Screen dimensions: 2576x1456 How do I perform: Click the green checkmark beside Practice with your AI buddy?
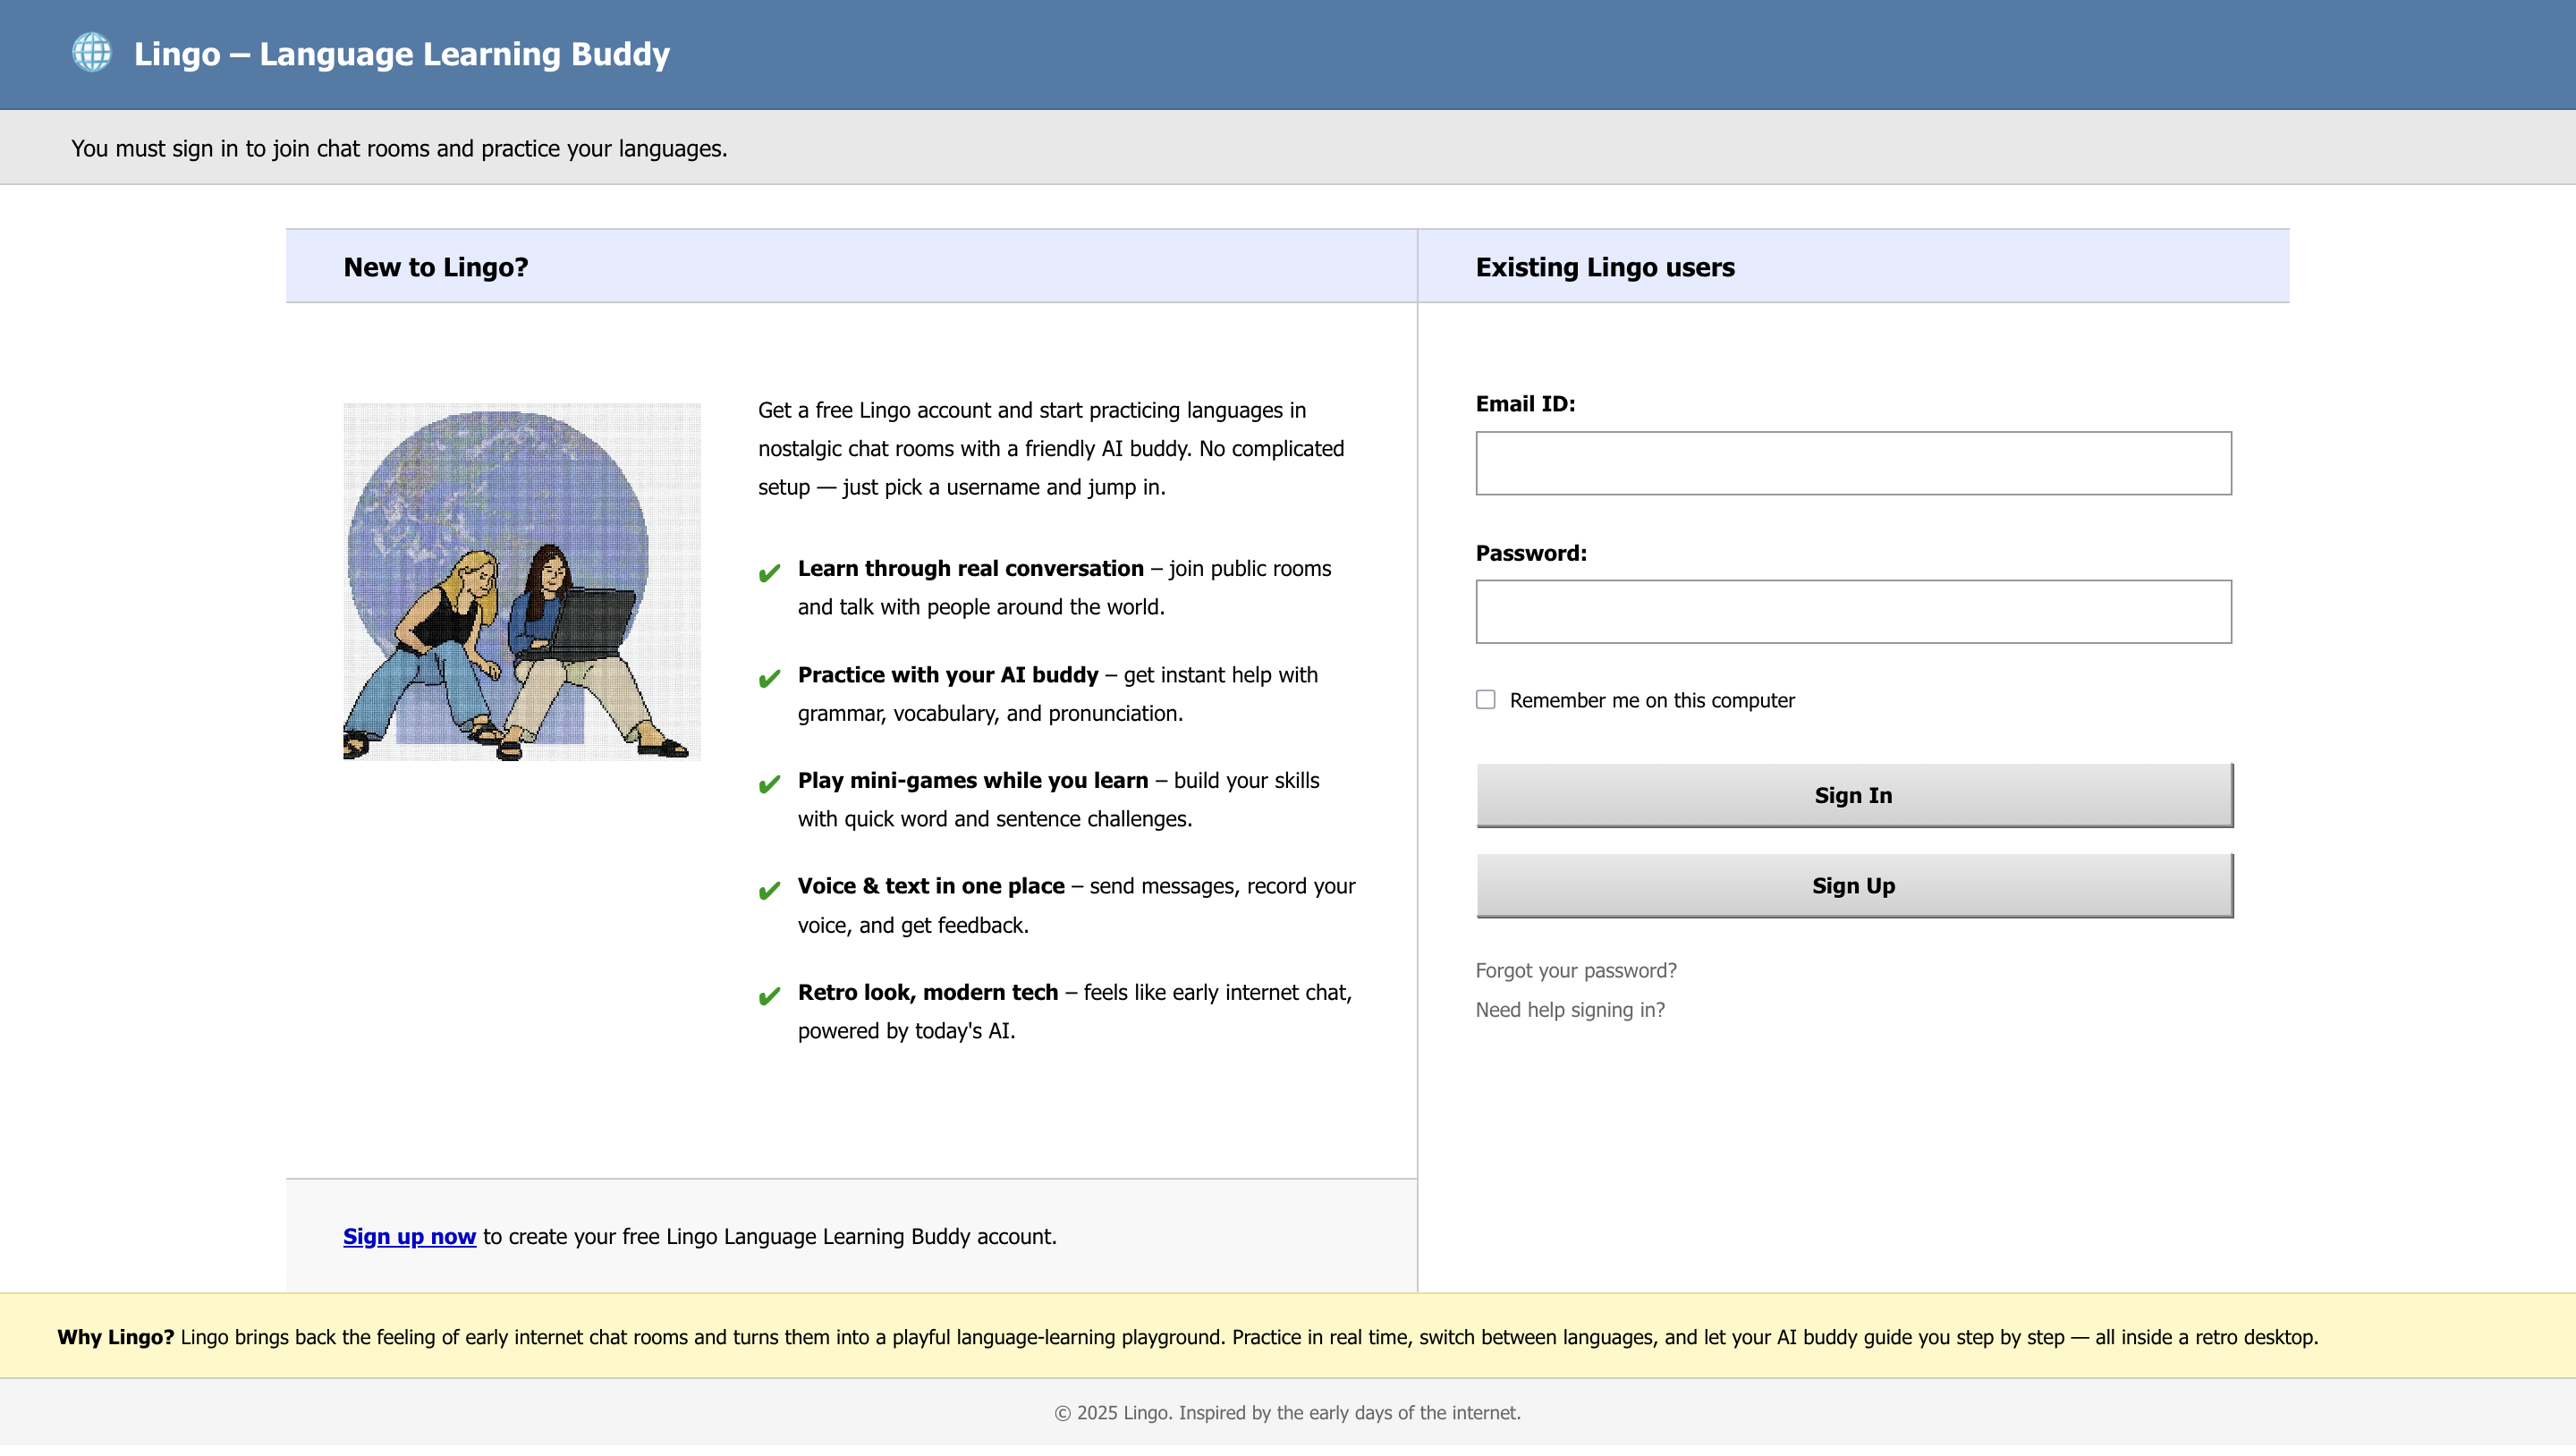pos(769,679)
